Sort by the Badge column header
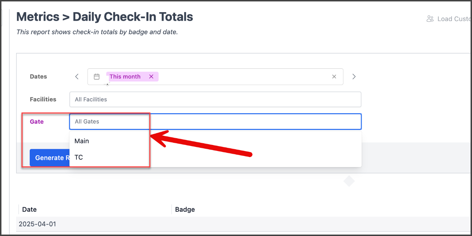 click(185, 210)
